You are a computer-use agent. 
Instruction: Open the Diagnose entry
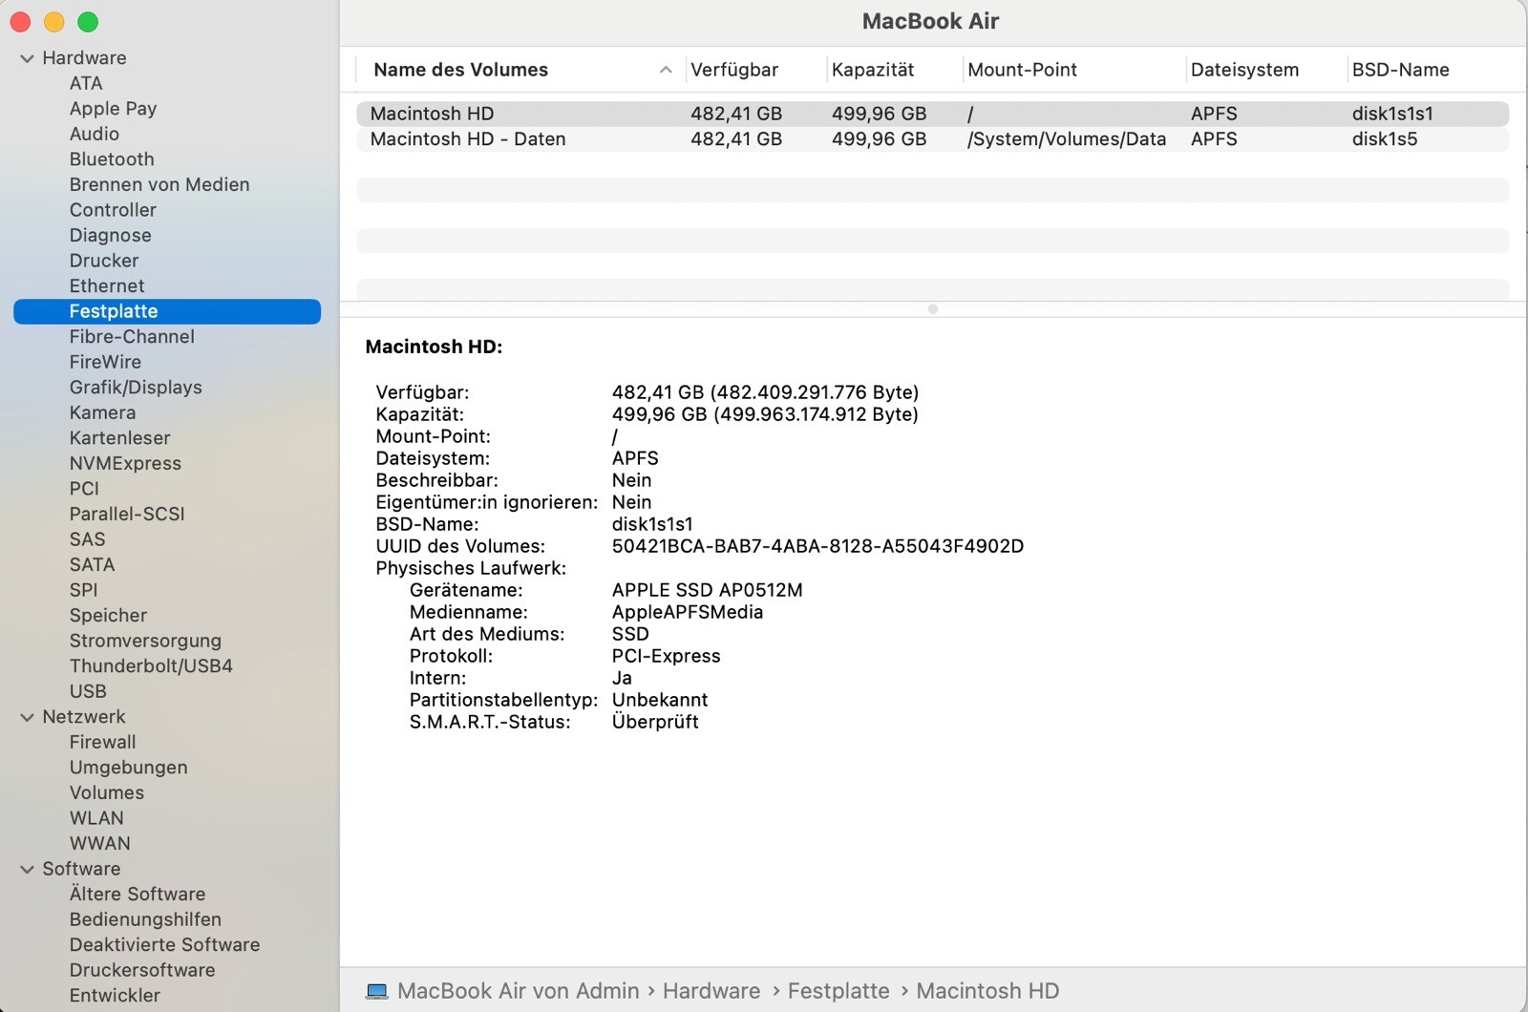(x=110, y=235)
